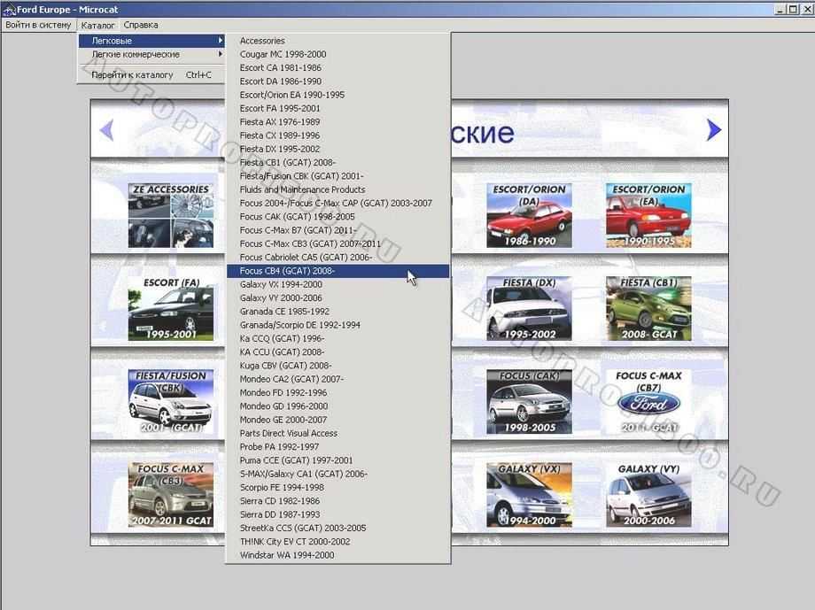The width and height of the screenshot is (815, 610).
Task: Select Fluids and Maintenance Products
Action: point(338,189)
